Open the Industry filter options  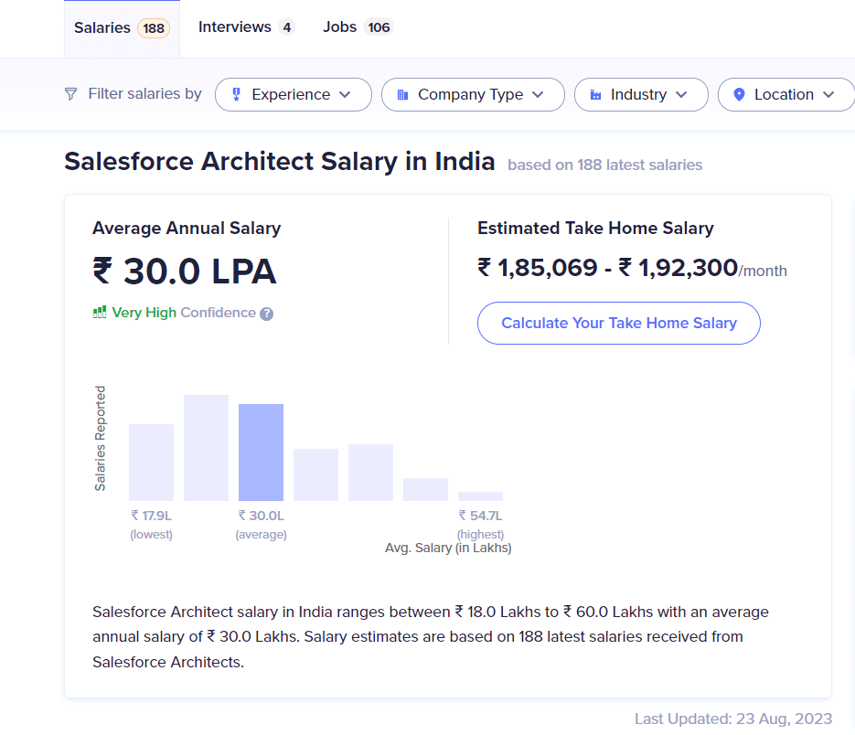point(641,93)
